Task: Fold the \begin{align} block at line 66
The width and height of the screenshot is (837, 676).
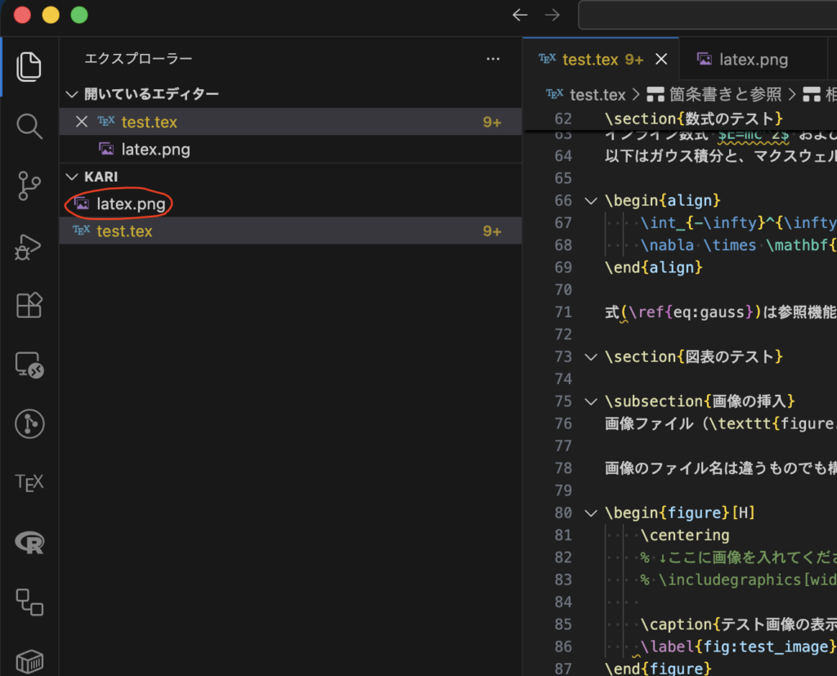Action: point(590,201)
